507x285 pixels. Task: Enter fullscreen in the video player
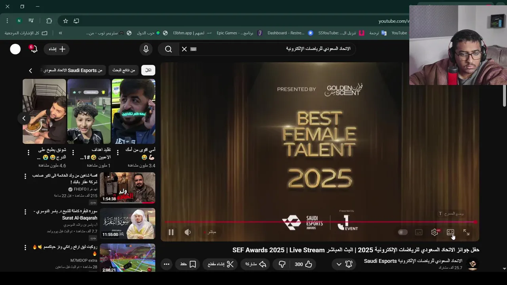click(x=466, y=232)
